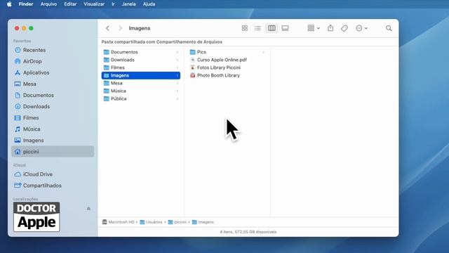Expand Pública column row chevron
Image resolution: width=449 pixels, height=253 pixels.
point(177,98)
